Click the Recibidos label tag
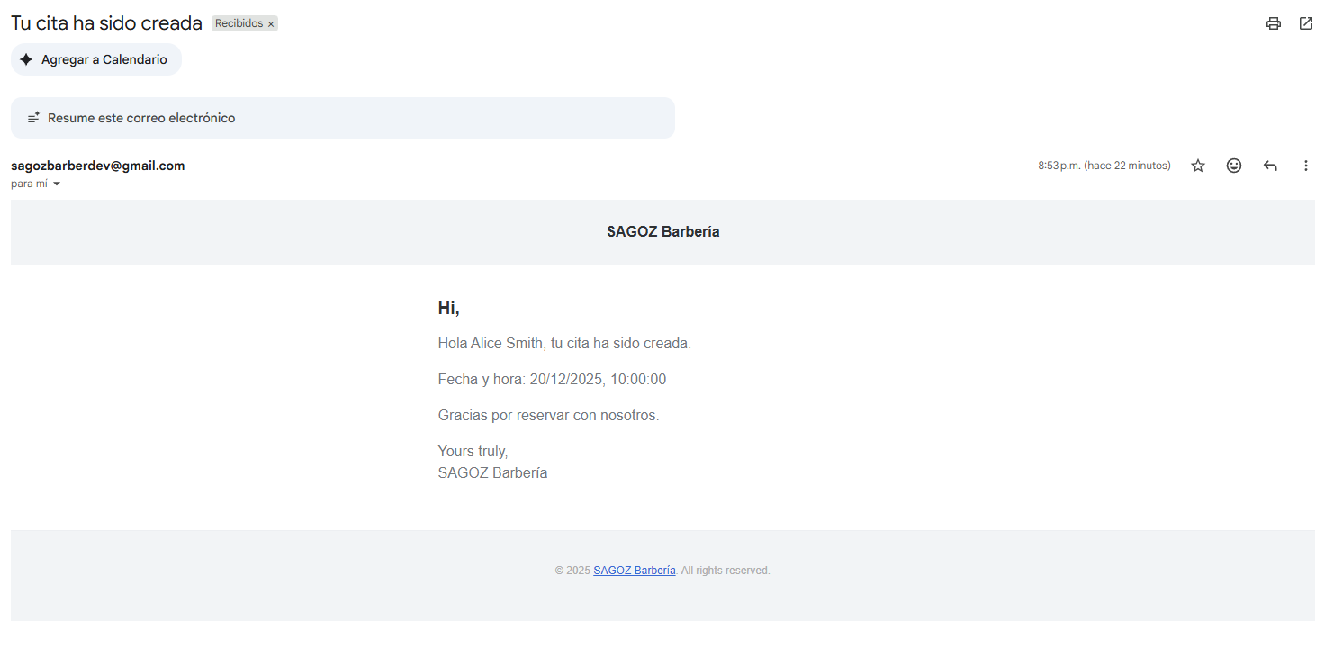1334x647 pixels. click(x=239, y=23)
